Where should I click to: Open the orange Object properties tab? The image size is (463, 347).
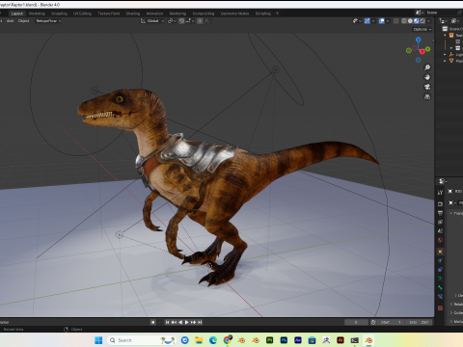click(440, 252)
